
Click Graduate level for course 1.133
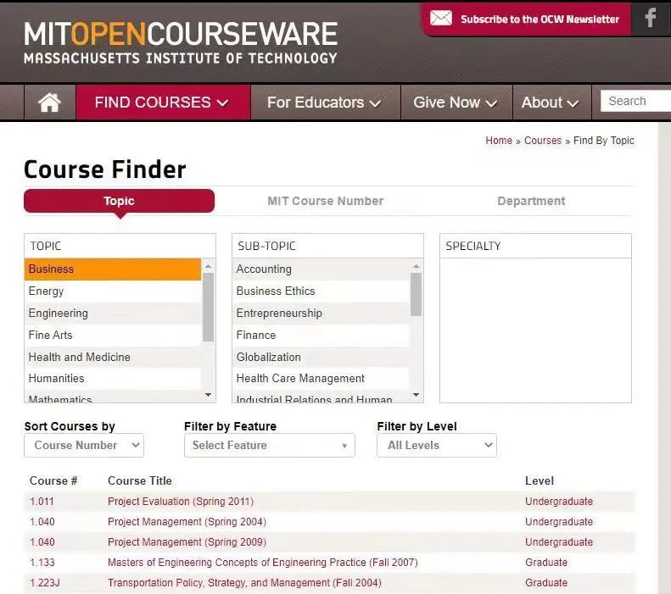546,563
